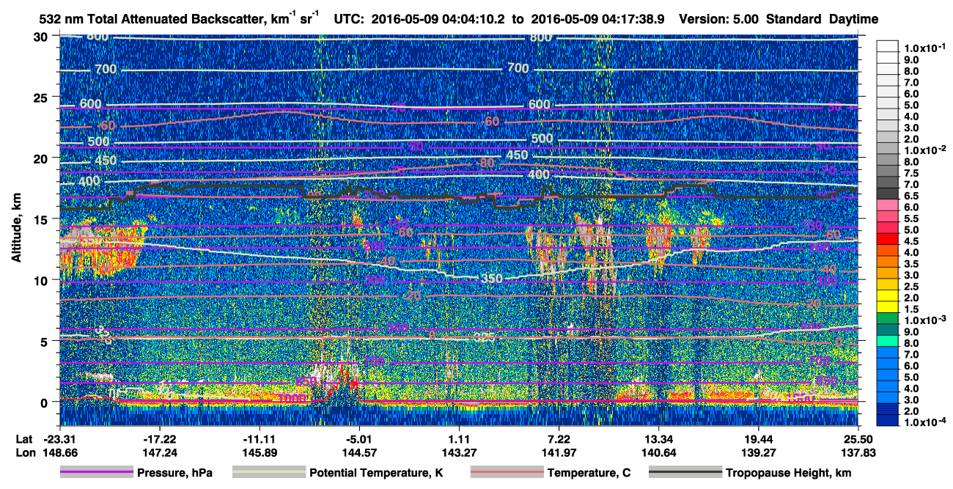Click longitude value 141.97
953x489 pixels.
559,452
